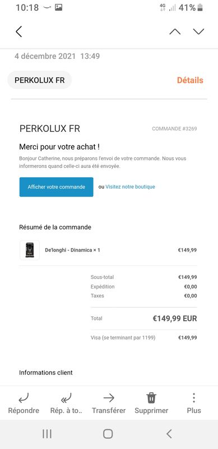Click Afficher votre commande button
The image size is (218, 449).
(57, 187)
